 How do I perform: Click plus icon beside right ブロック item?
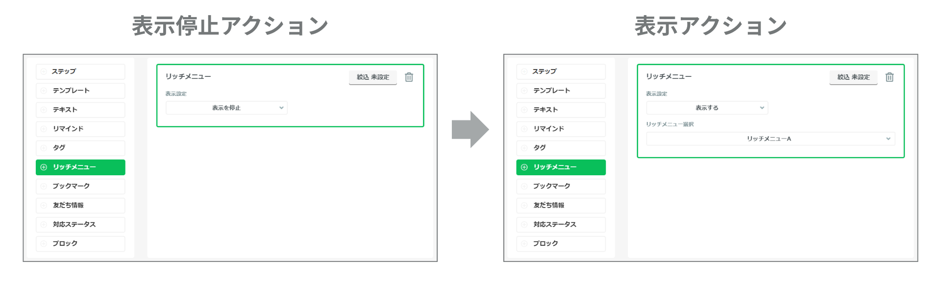coord(524,244)
